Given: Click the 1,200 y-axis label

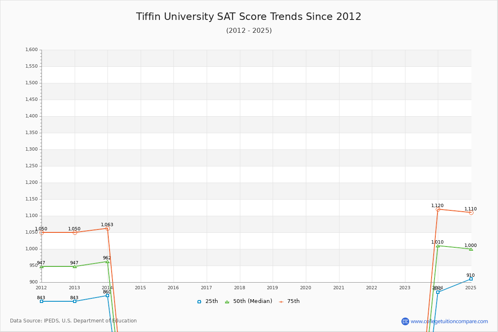Looking at the screenshot, I should pos(32,183).
